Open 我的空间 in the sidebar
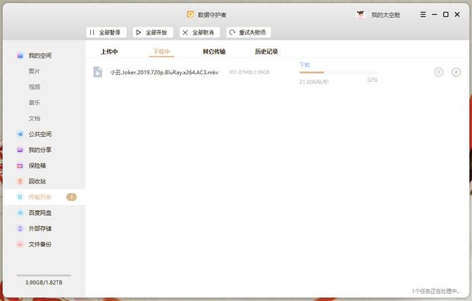The width and height of the screenshot is (472, 301). tap(40, 56)
